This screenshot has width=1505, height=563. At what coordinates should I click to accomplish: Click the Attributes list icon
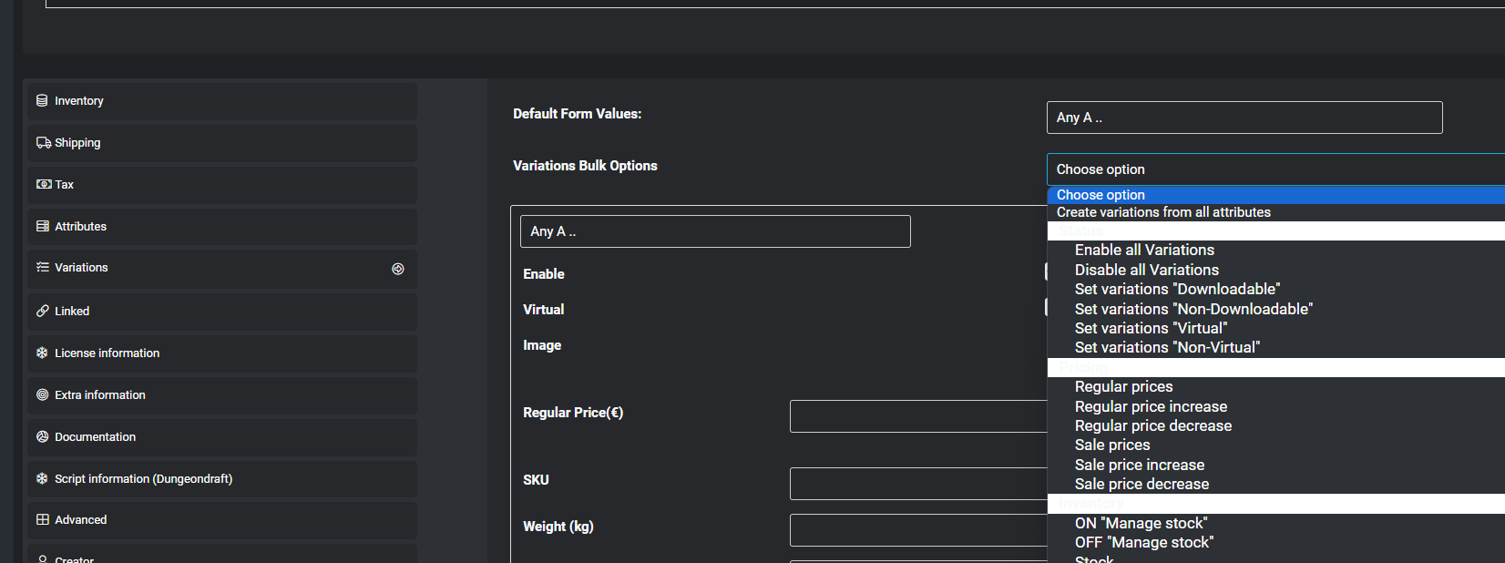(x=43, y=227)
